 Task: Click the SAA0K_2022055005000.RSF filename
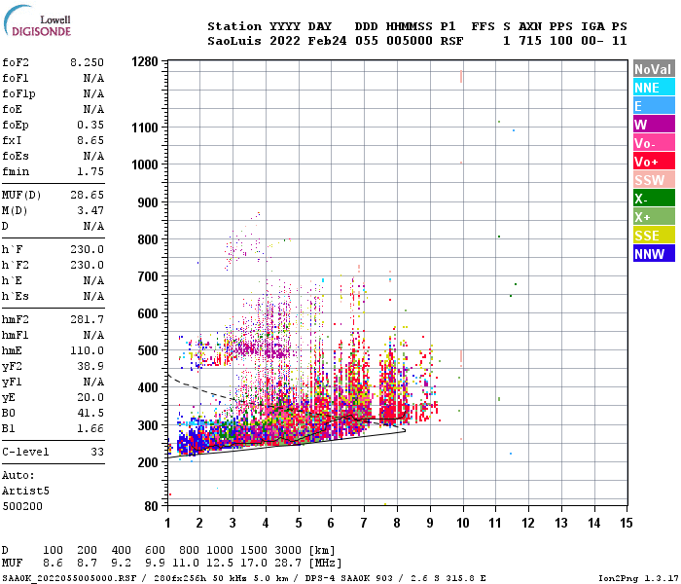(x=69, y=578)
